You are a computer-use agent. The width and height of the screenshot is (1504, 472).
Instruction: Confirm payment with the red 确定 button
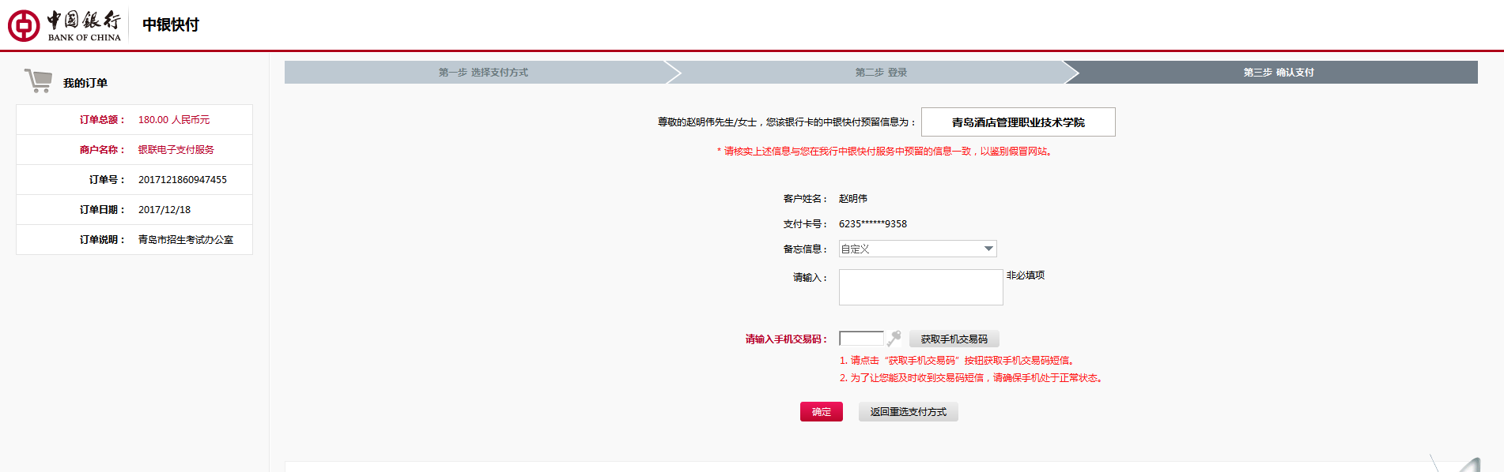(x=821, y=412)
